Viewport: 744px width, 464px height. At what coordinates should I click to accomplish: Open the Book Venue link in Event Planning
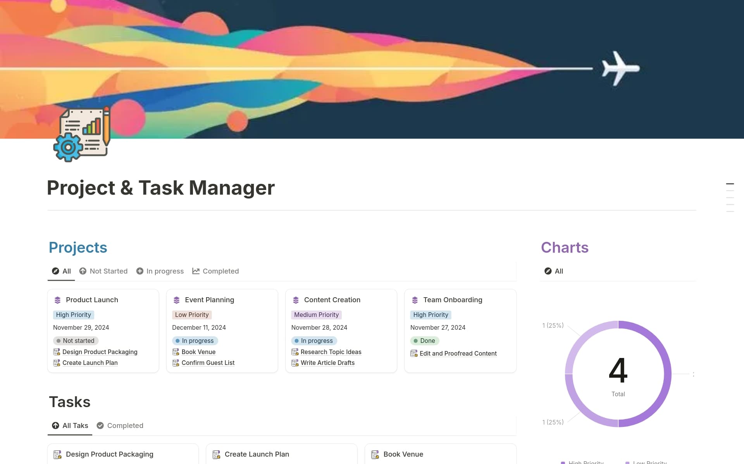tap(198, 352)
